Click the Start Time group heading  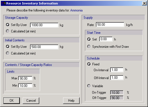click(94, 33)
